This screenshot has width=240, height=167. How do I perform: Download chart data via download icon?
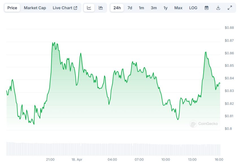tap(218, 8)
